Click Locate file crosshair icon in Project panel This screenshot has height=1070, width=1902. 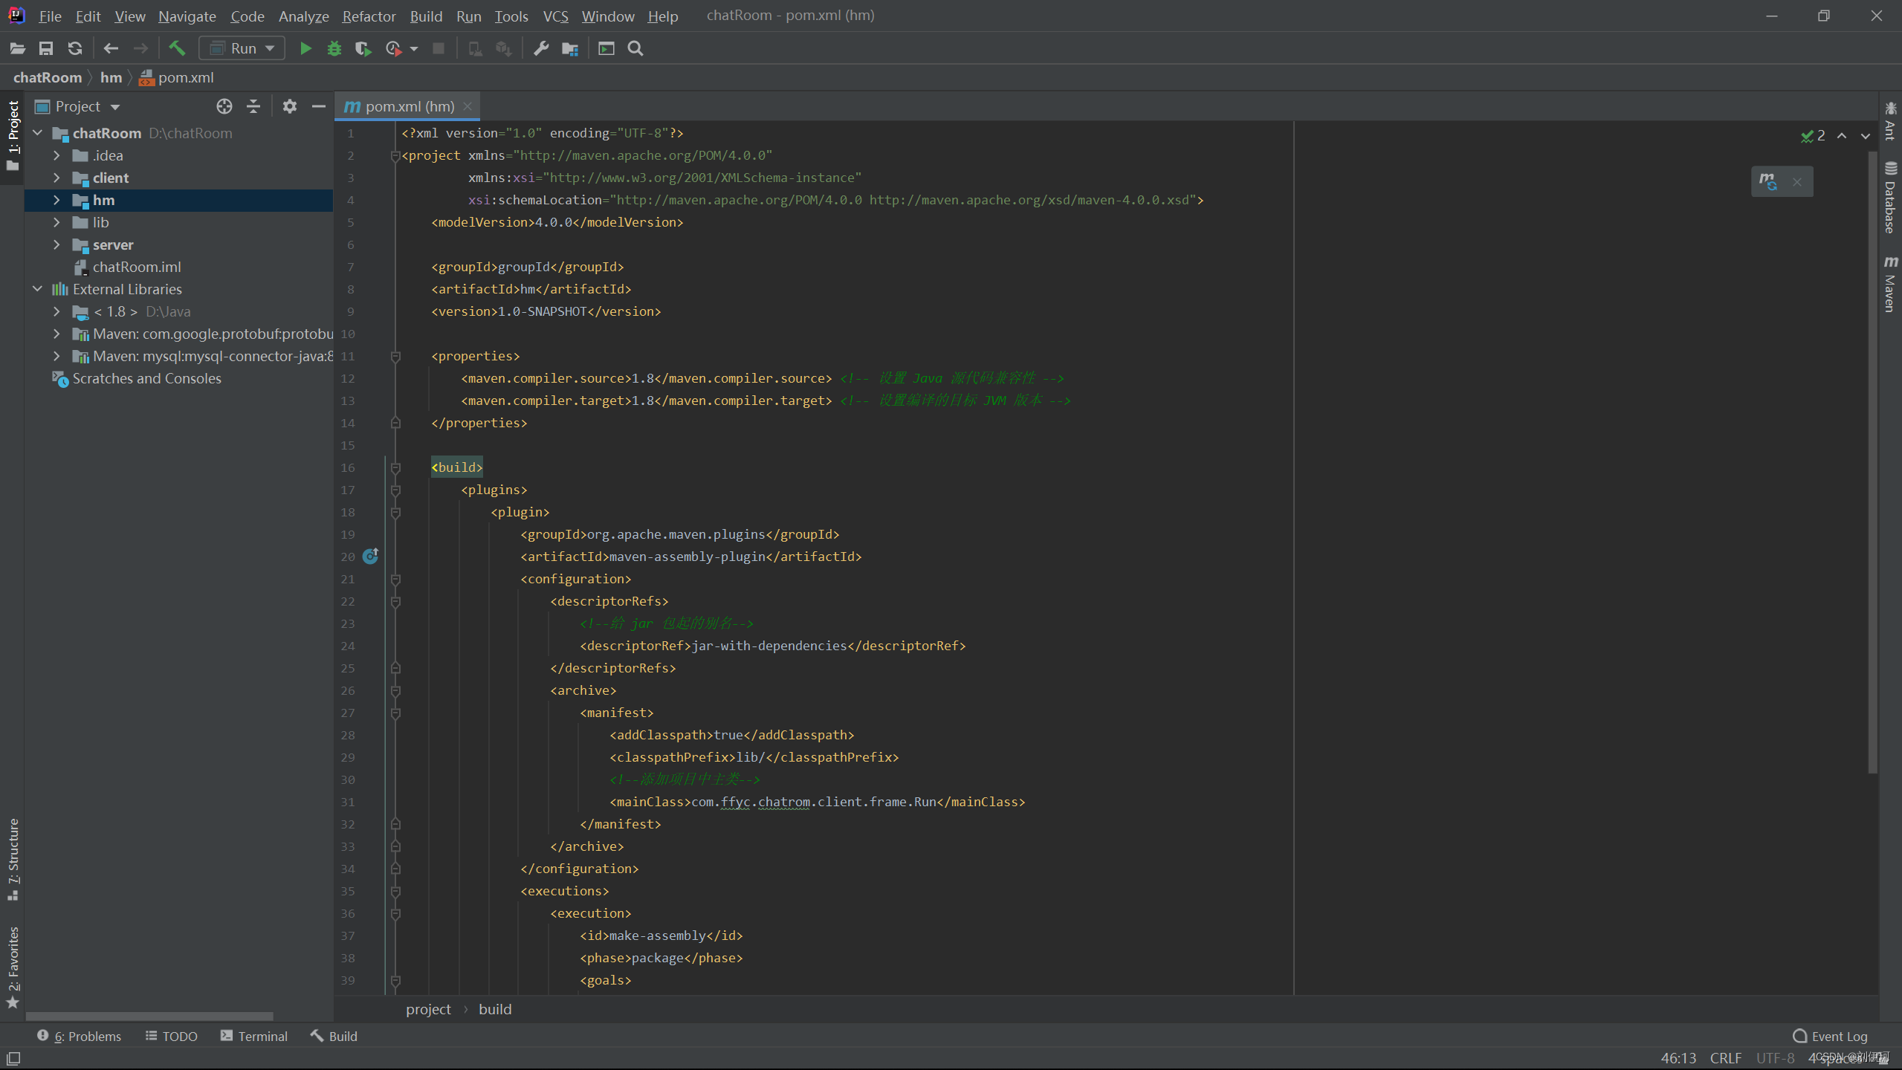(x=224, y=107)
